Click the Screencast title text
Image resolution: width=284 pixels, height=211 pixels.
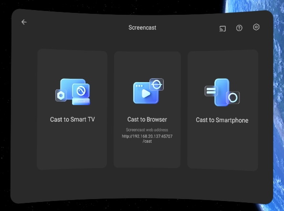pos(142,28)
